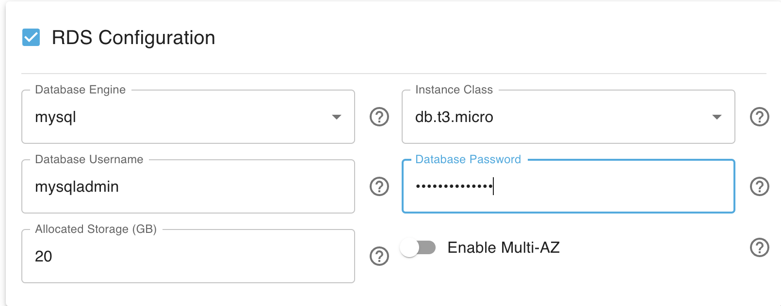Click help icon for Enable Multi-AZ
This screenshot has height=306, width=781.
coord(759,247)
